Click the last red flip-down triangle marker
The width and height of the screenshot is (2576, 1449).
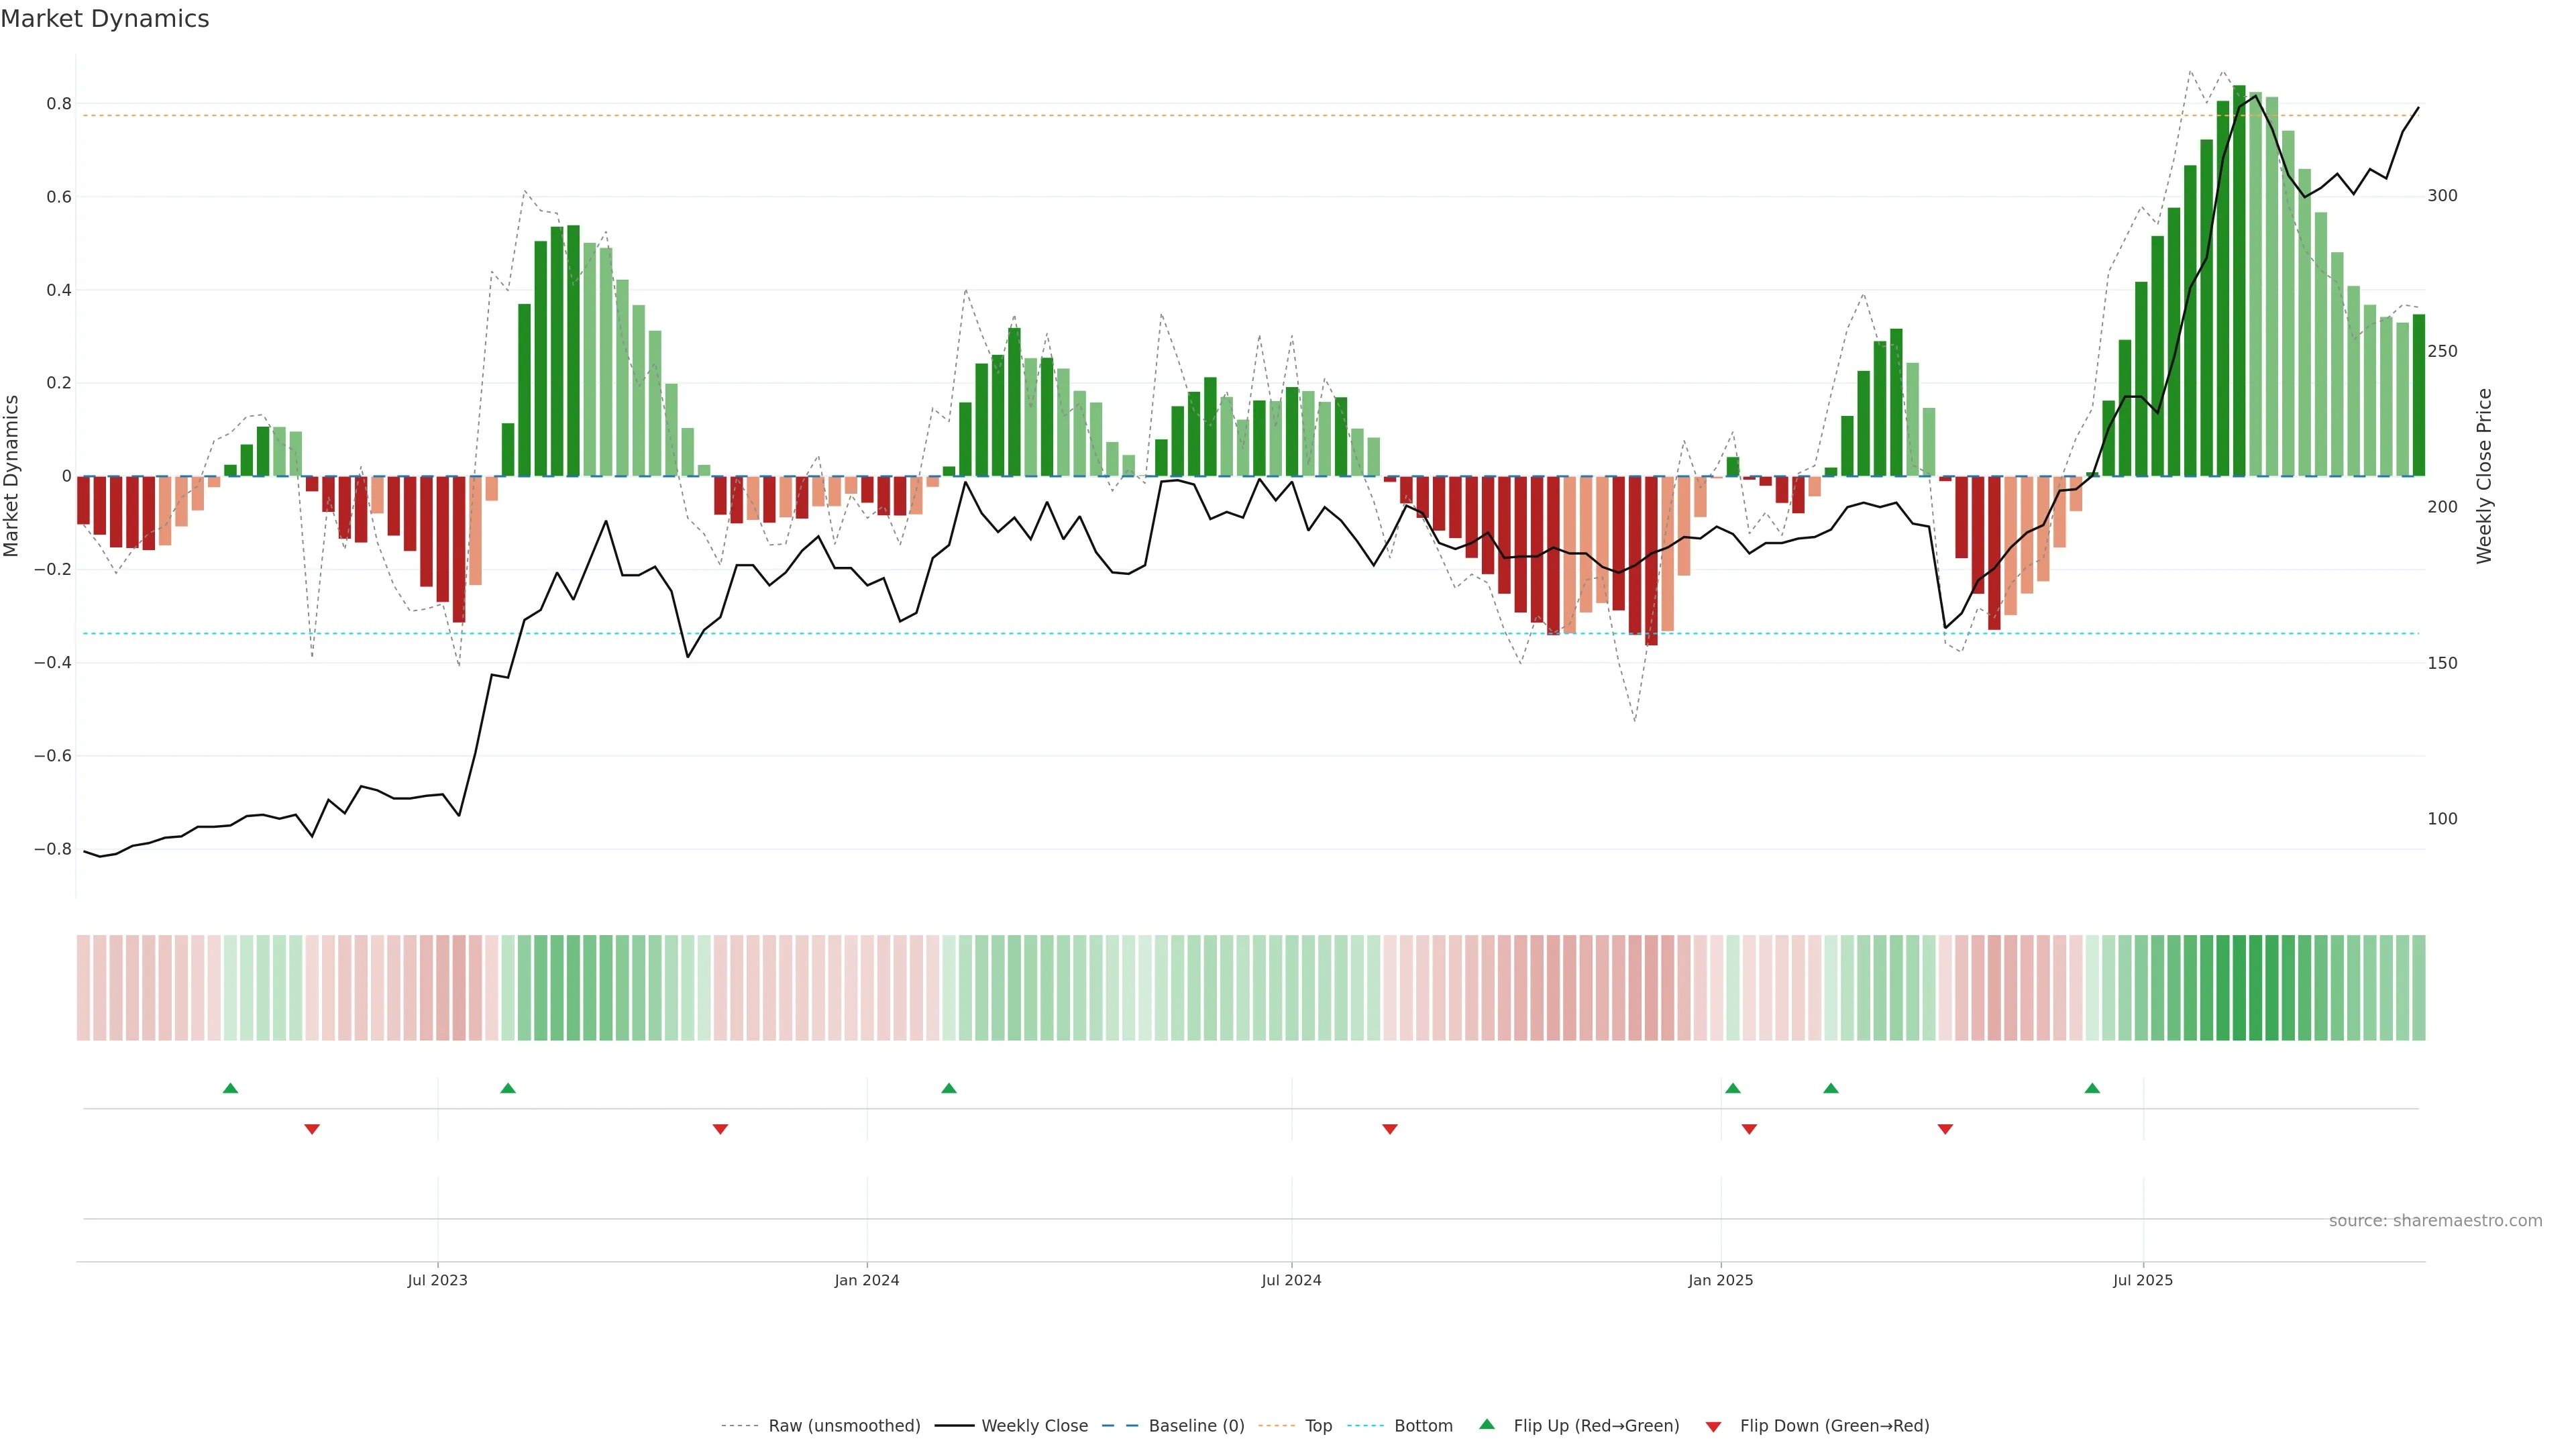point(1945,1129)
